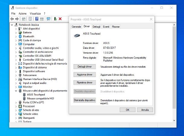
Task: Click the Help question mark toolbar icon
Action: 37,19
